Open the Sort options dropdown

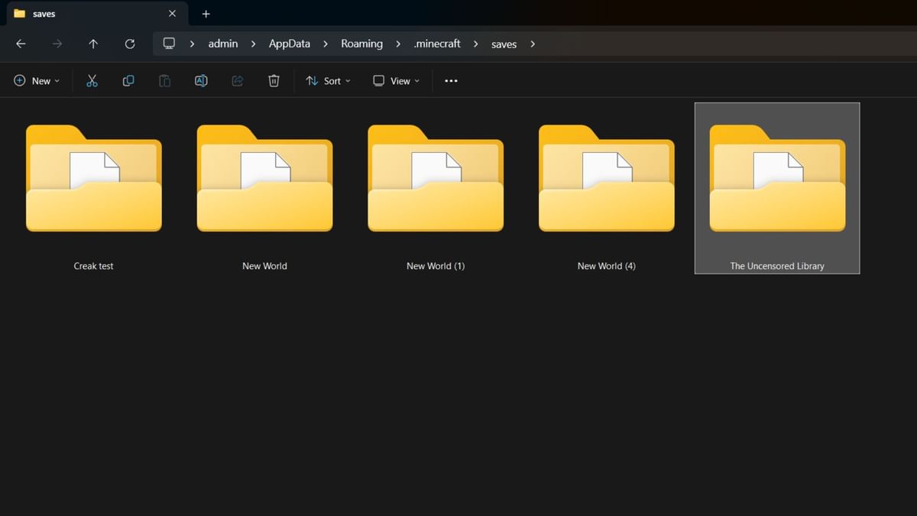(328, 80)
